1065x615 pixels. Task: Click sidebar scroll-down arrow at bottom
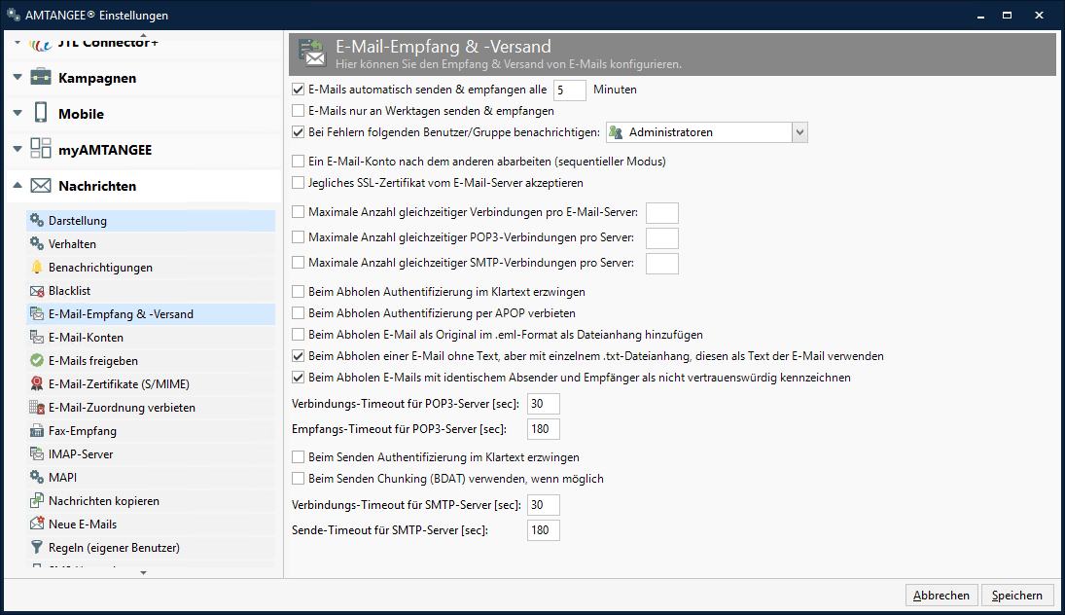(143, 573)
